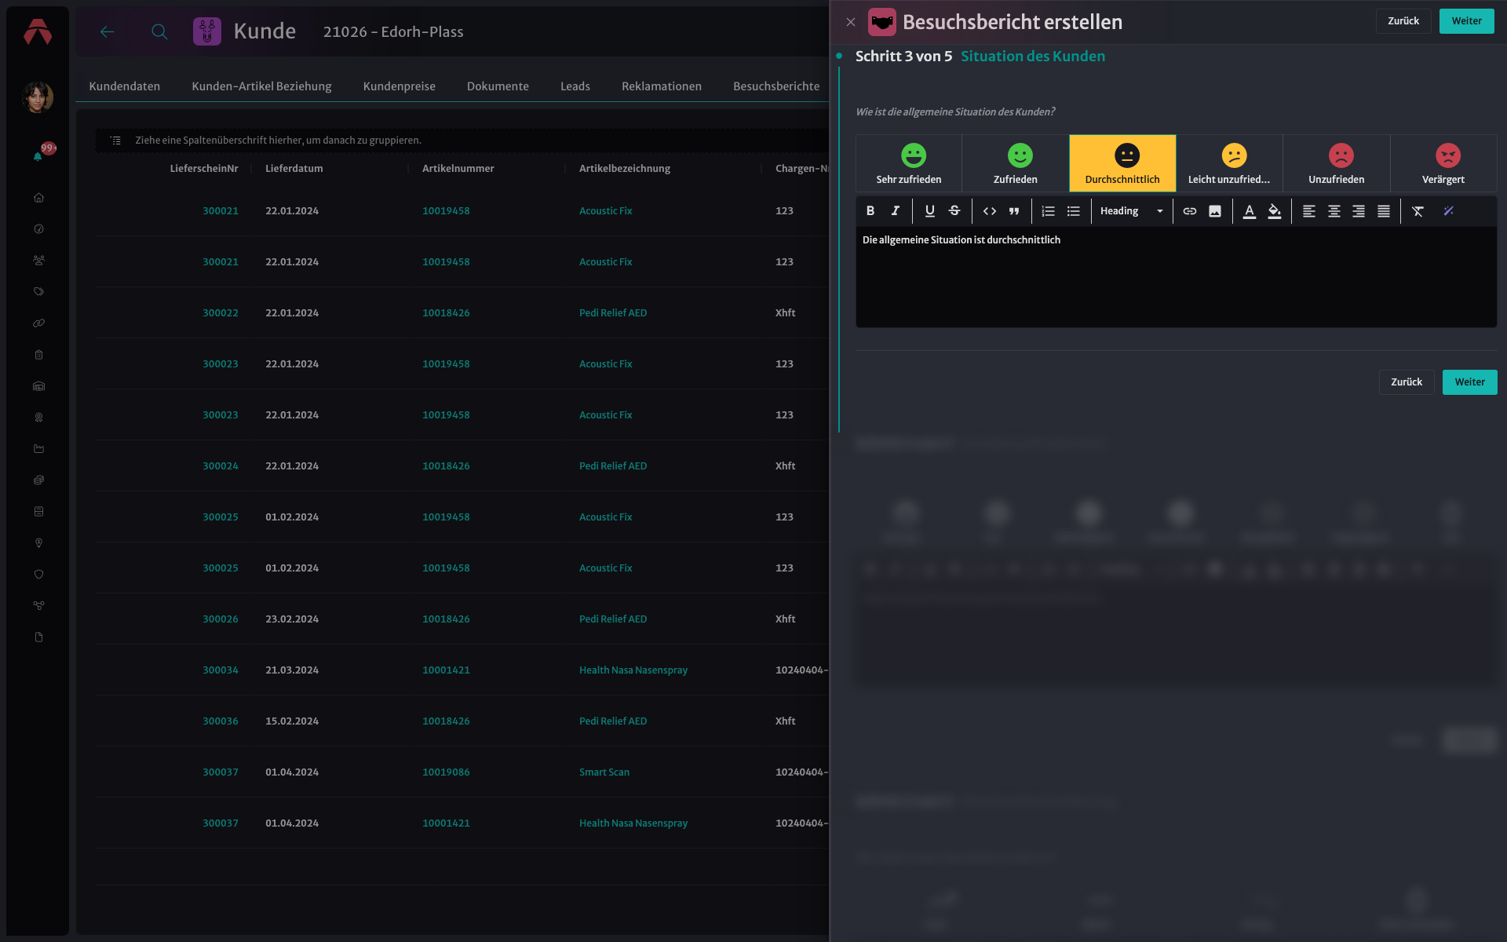
Task: Start an ordered numbered list
Action: (x=1048, y=211)
